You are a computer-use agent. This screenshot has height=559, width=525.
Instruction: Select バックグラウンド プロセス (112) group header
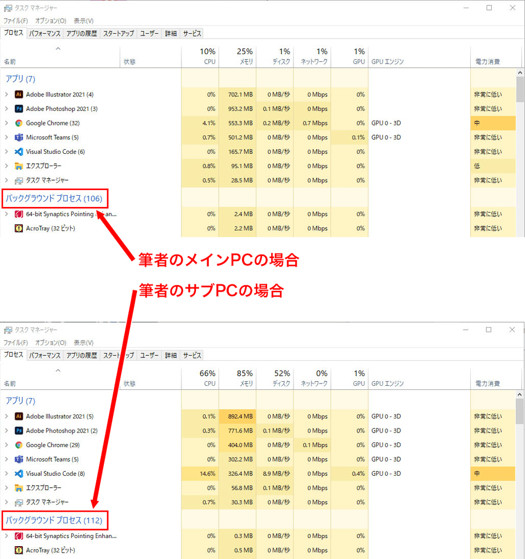pyautogui.click(x=54, y=521)
